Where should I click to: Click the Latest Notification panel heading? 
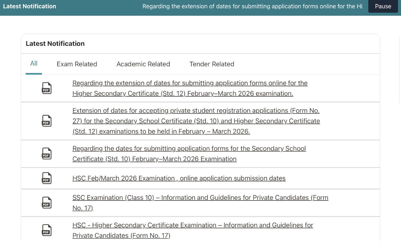(x=55, y=44)
